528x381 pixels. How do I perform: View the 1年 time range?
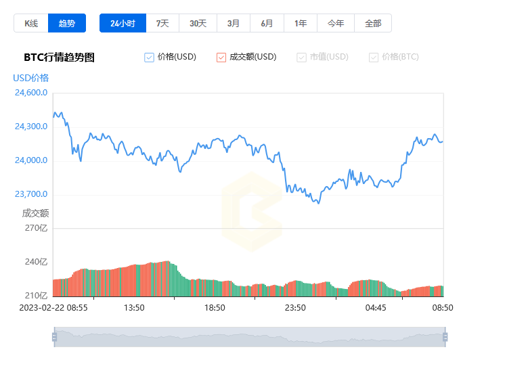point(301,23)
